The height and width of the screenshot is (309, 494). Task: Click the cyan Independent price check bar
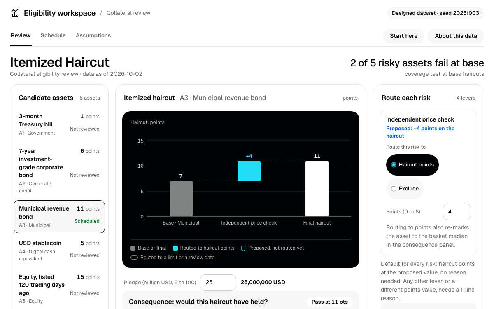[249, 171]
